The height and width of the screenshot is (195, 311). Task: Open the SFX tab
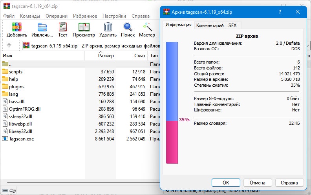(x=232, y=26)
